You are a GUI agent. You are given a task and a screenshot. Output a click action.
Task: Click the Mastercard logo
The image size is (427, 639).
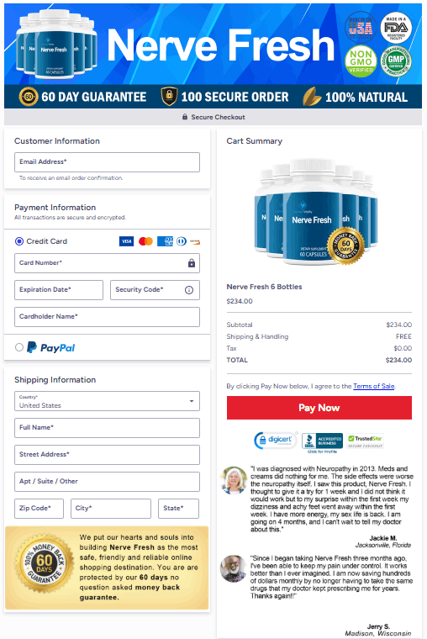pyautogui.click(x=145, y=241)
